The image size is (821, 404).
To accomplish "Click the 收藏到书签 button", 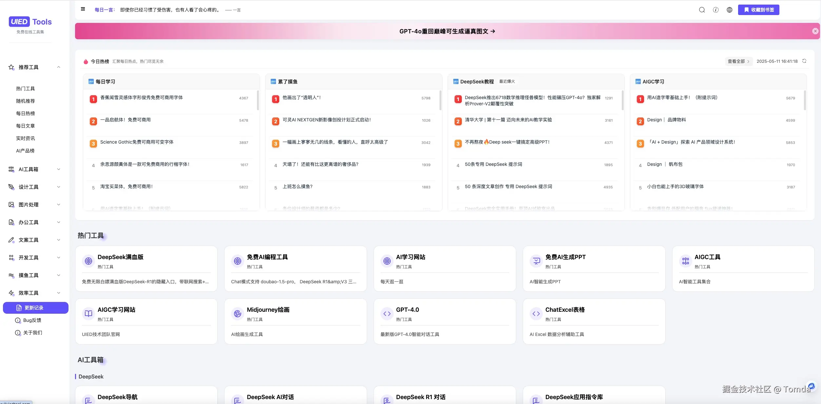I will coord(758,10).
